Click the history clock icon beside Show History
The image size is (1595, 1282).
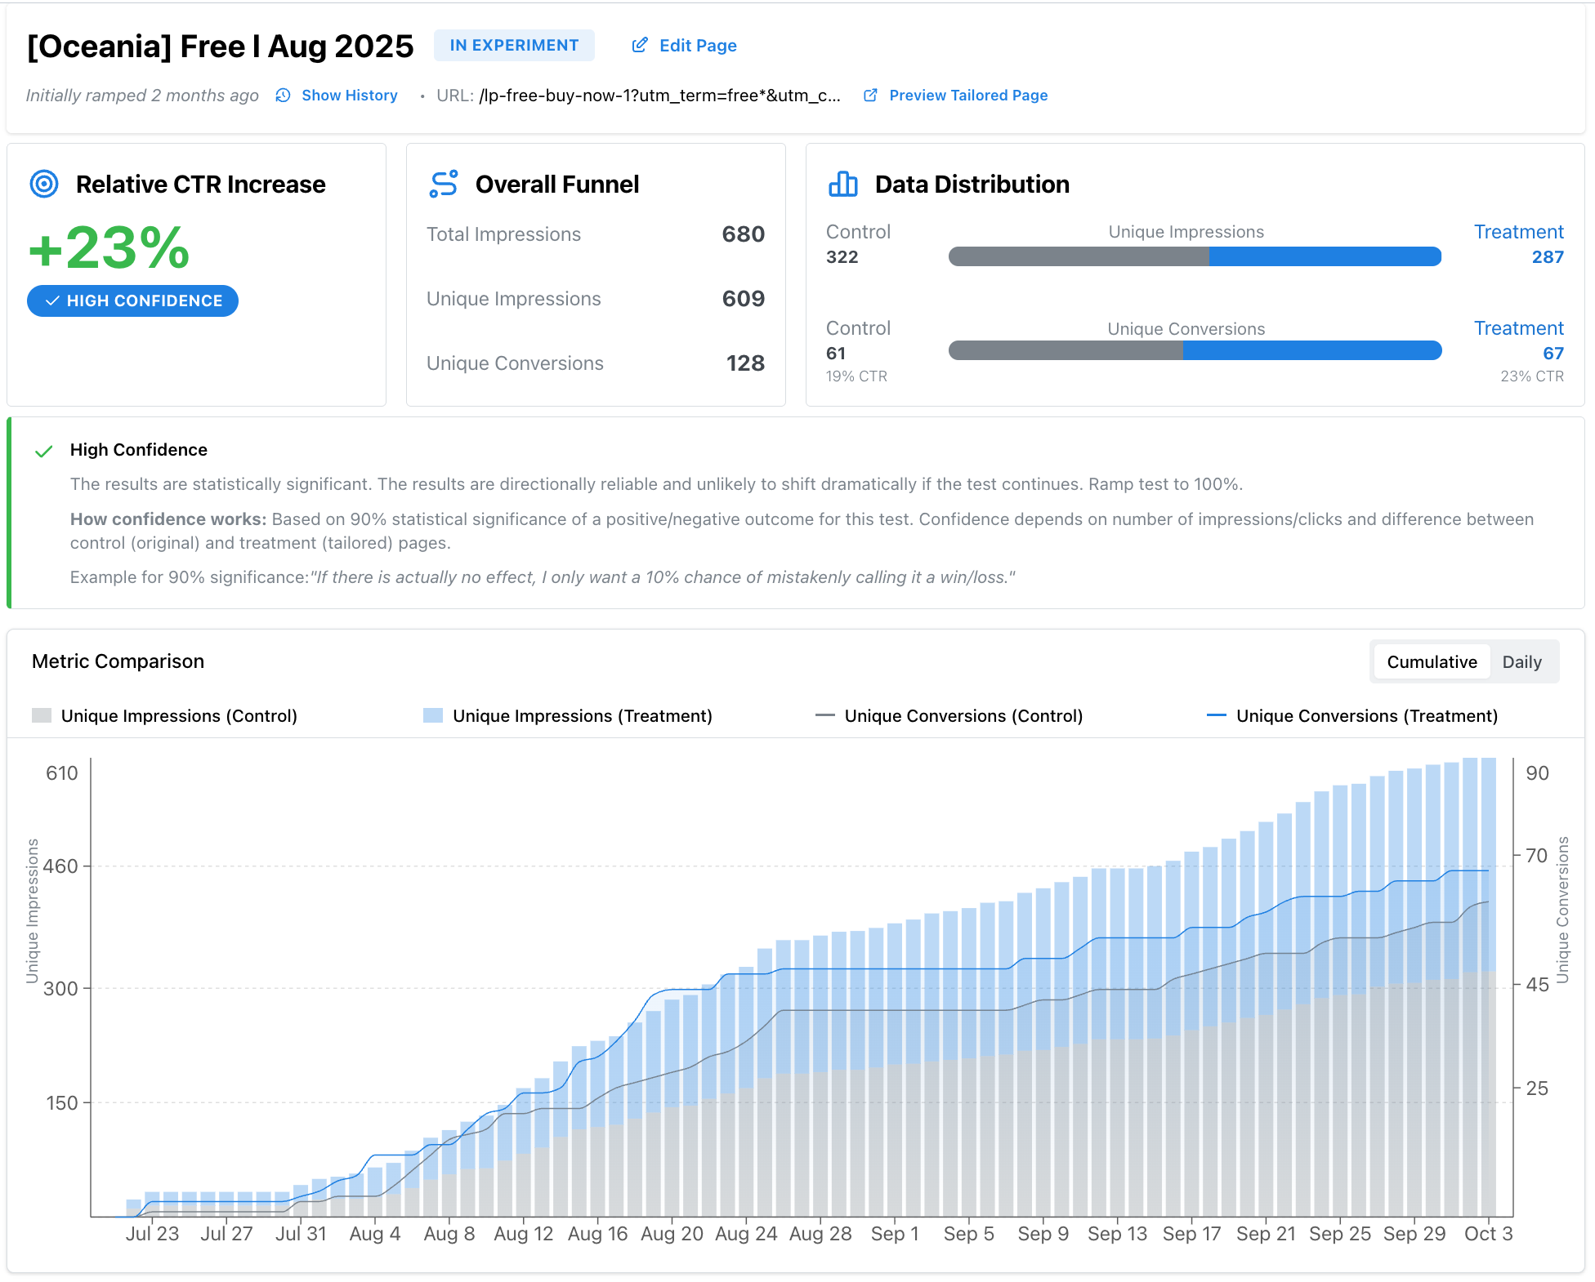283,95
